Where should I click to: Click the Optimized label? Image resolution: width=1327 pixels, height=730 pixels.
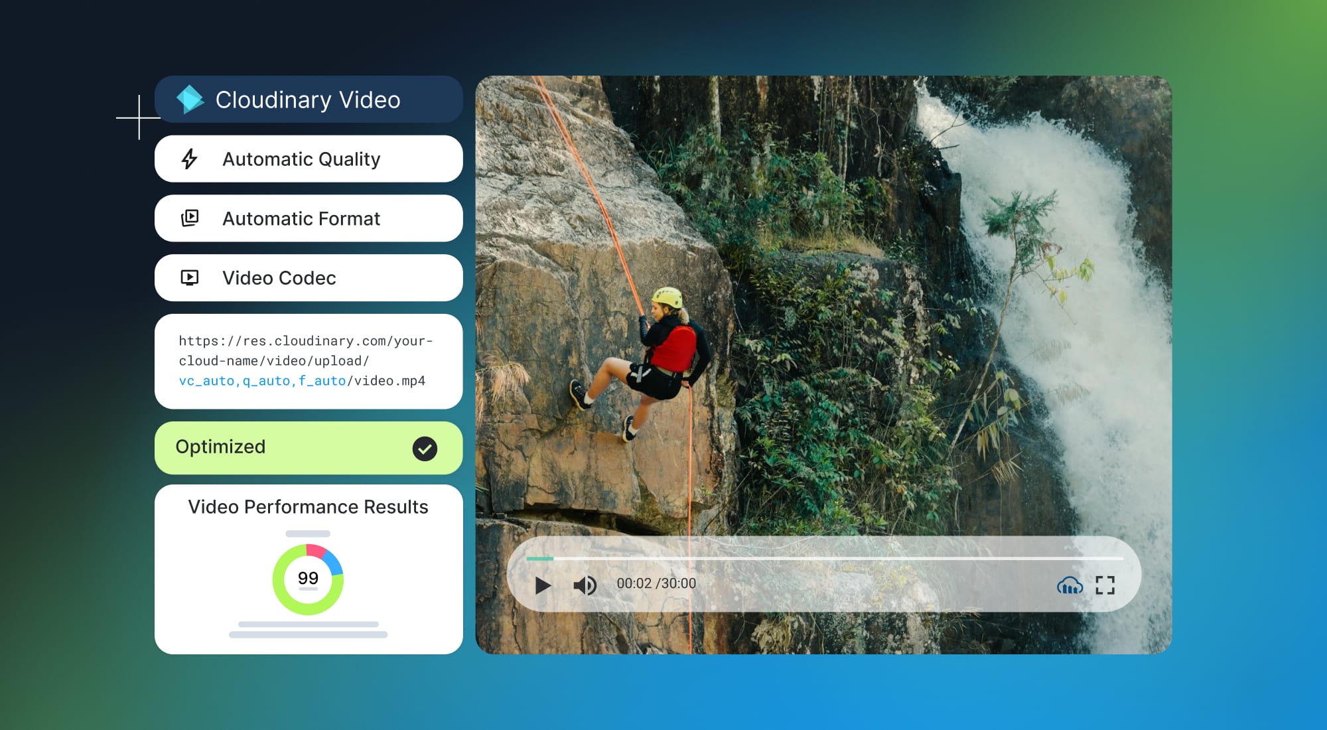(x=220, y=447)
